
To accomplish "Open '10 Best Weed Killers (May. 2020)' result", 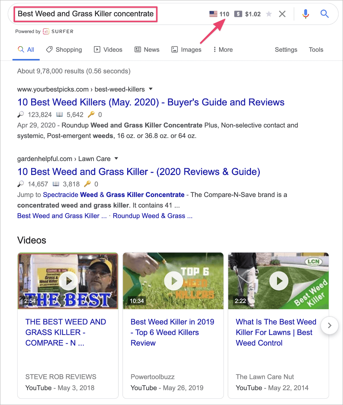I will point(151,102).
